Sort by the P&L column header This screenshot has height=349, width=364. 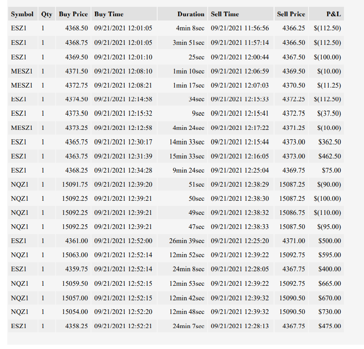click(x=326, y=14)
